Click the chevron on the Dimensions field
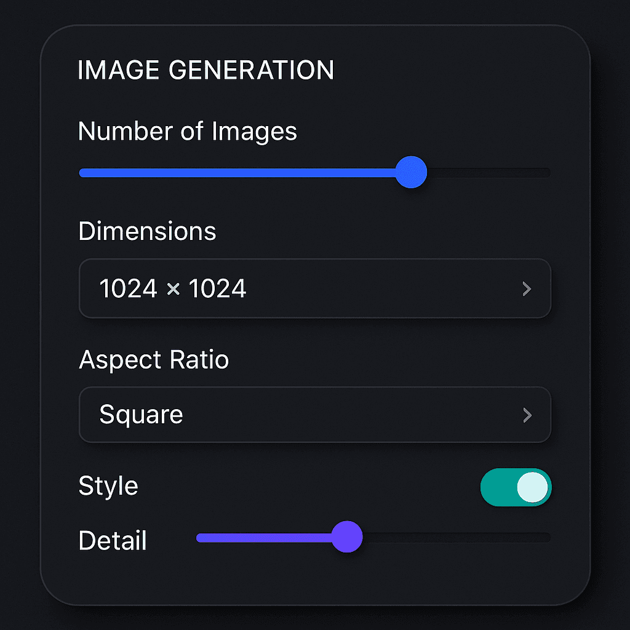This screenshot has height=630, width=630. click(x=527, y=289)
